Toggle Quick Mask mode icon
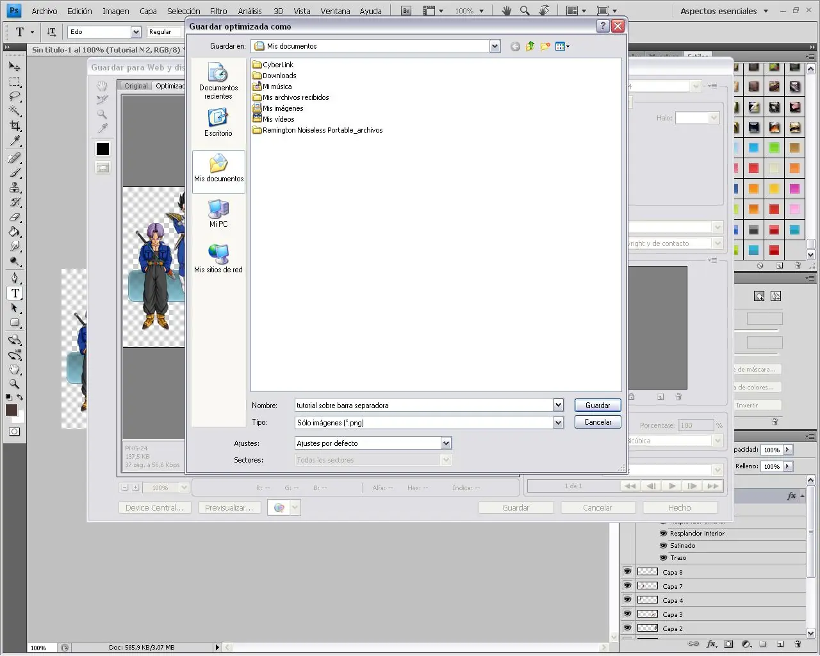This screenshot has width=820, height=656. 14,432
